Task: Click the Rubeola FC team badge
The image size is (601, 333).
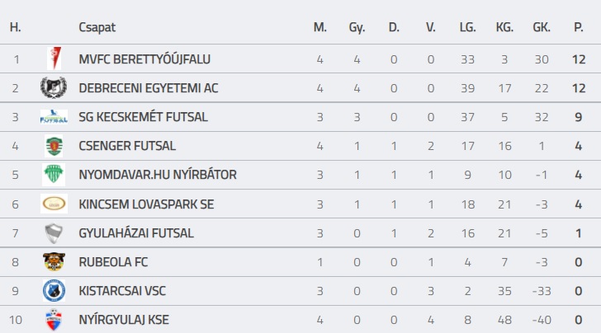Action: 54,262
